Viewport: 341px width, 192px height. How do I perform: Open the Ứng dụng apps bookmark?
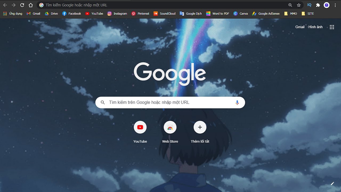point(13,14)
